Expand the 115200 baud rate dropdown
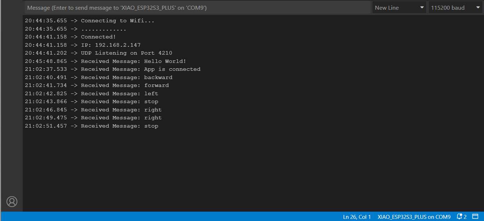 click(455, 8)
